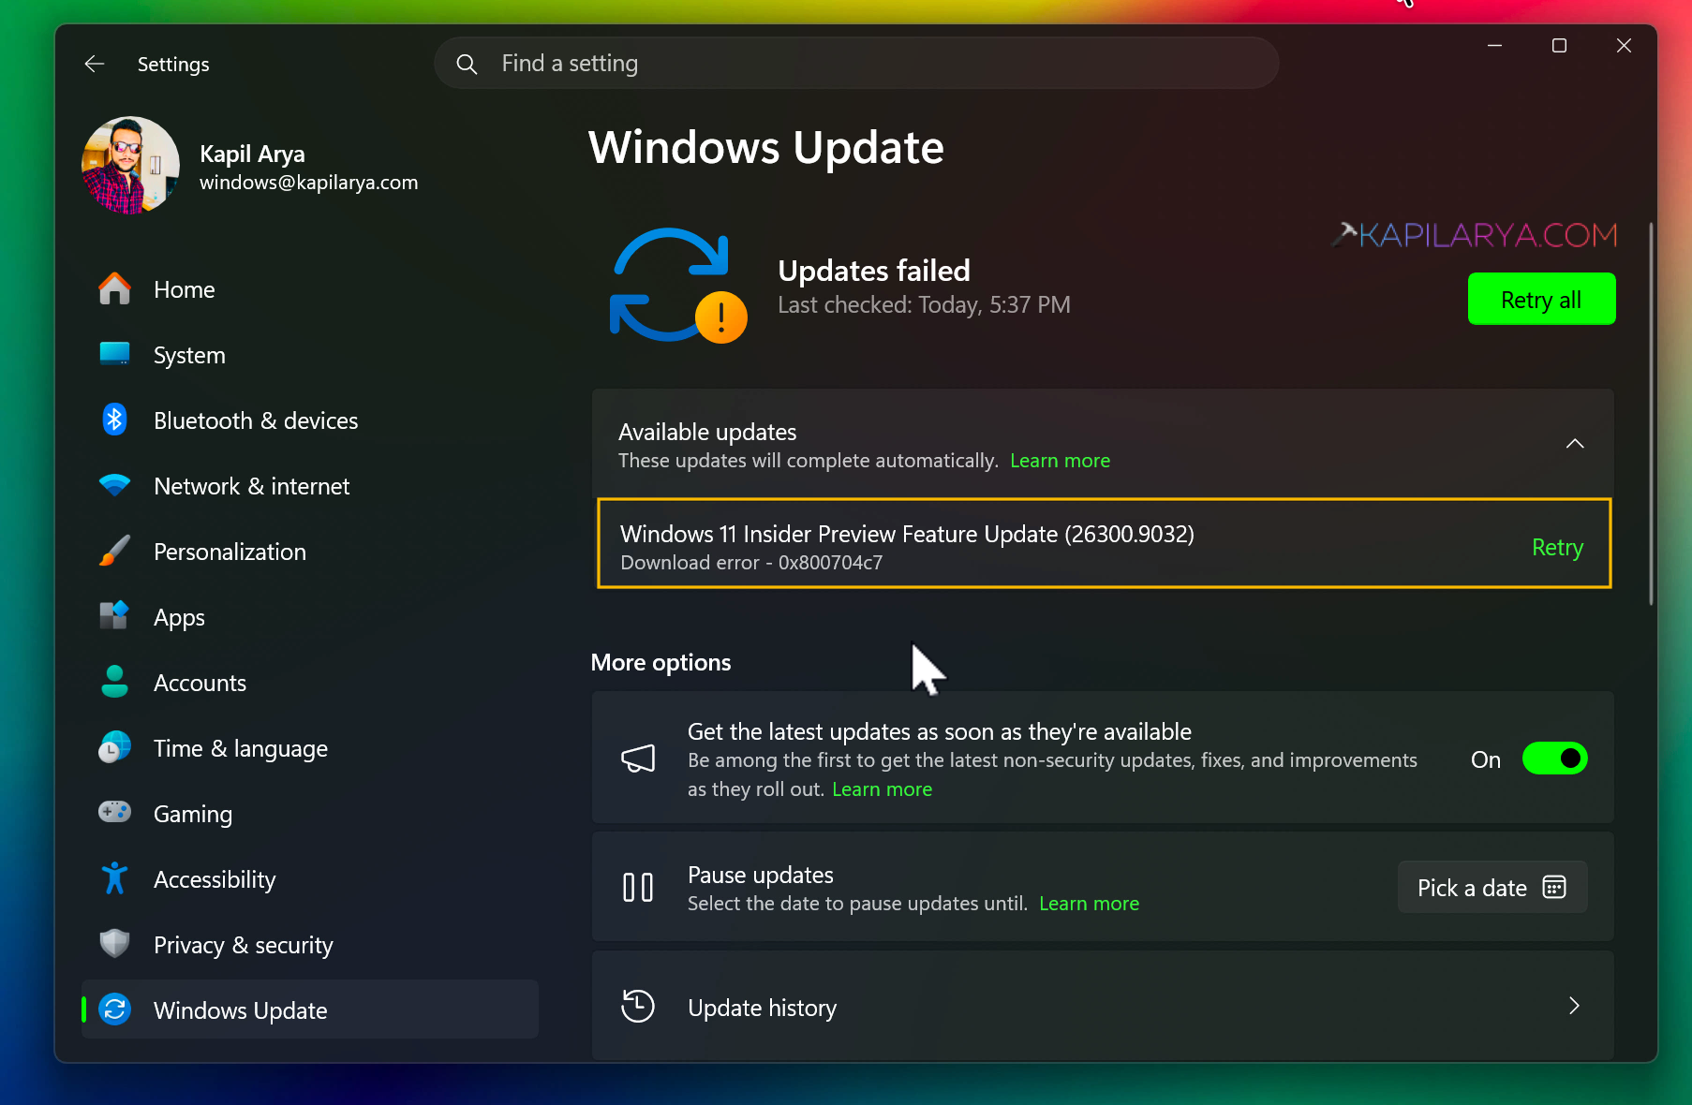
Task: Open the Pick a date dropdown
Action: pyautogui.click(x=1492, y=887)
